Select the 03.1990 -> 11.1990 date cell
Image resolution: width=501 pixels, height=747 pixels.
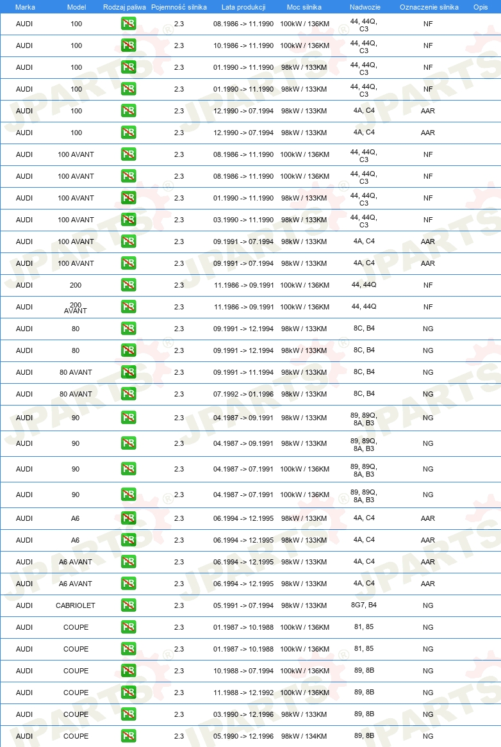[243, 220]
